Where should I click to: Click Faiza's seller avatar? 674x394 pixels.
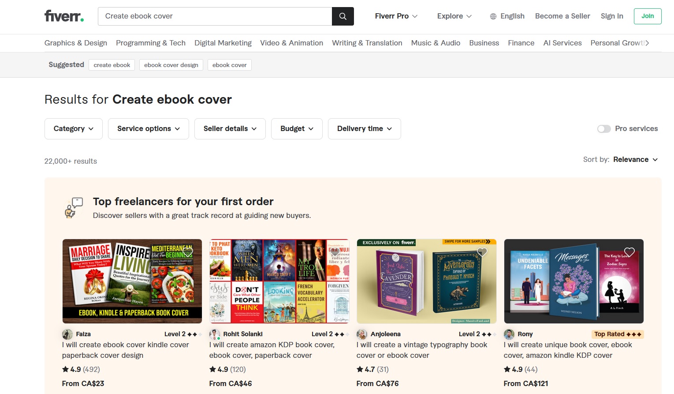[x=67, y=334]
